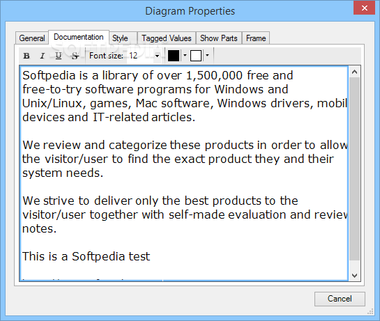The width and height of the screenshot is (380, 321).
Task: Toggle Underline formatting button
Action: click(x=58, y=56)
